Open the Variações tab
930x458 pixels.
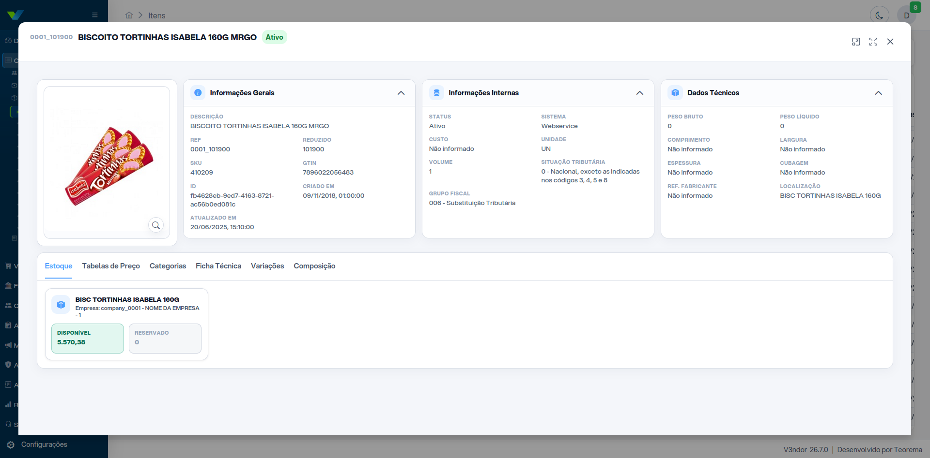[267, 266]
